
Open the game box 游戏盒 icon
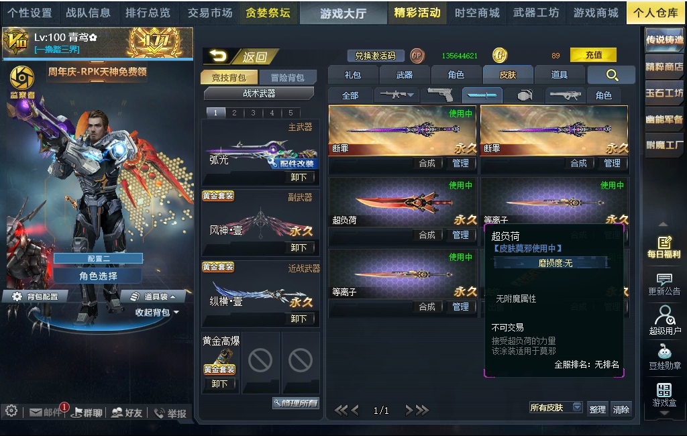[664, 395]
